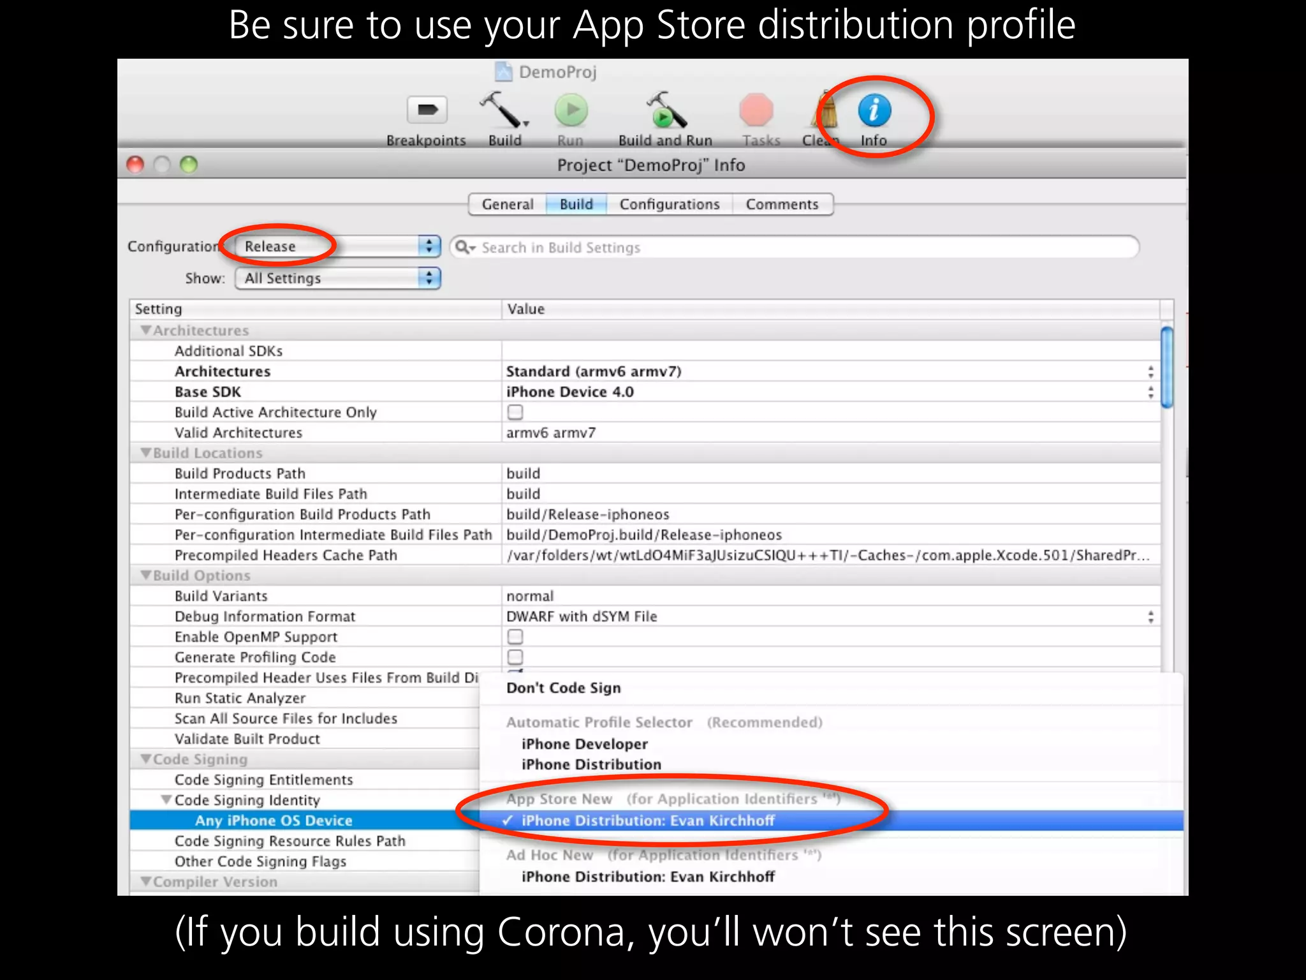Collapse the Code Signing section
This screenshot has width=1306, height=980.
pyautogui.click(x=146, y=759)
